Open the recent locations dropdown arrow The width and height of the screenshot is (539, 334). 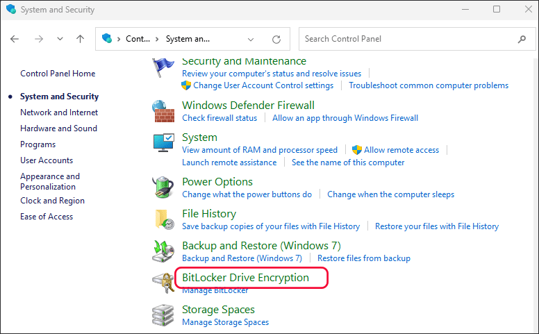coord(60,39)
